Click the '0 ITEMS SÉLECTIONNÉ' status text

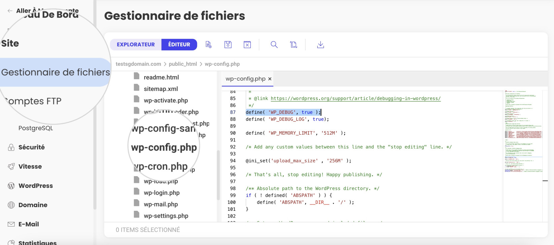[148, 230]
